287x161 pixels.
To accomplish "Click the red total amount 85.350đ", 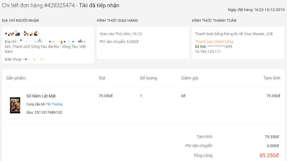I will click(x=269, y=155).
